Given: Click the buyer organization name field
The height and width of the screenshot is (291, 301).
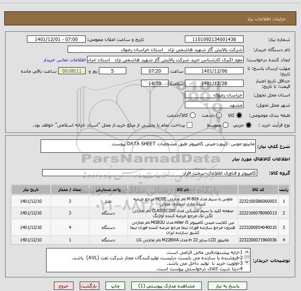Looking at the screenshot, I should click(x=156, y=50).
